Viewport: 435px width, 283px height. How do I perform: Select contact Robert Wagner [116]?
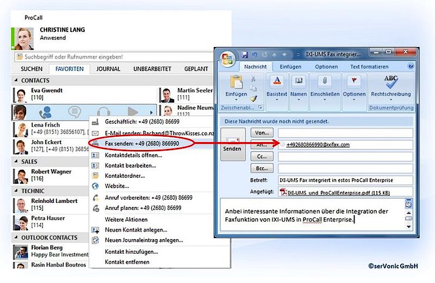tap(51, 175)
